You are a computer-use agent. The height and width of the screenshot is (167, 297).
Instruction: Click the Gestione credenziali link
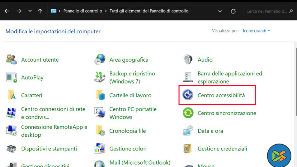[x=222, y=149]
